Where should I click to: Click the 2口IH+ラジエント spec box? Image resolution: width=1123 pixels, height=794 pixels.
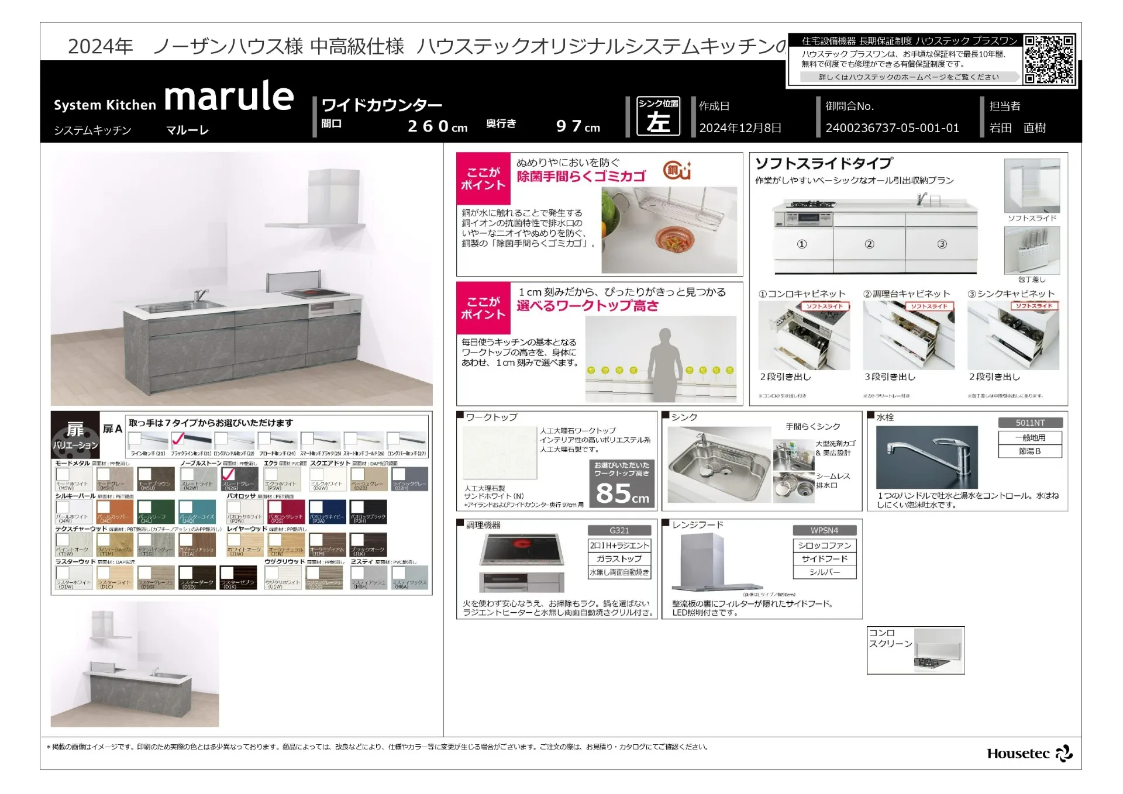click(x=619, y=546)
